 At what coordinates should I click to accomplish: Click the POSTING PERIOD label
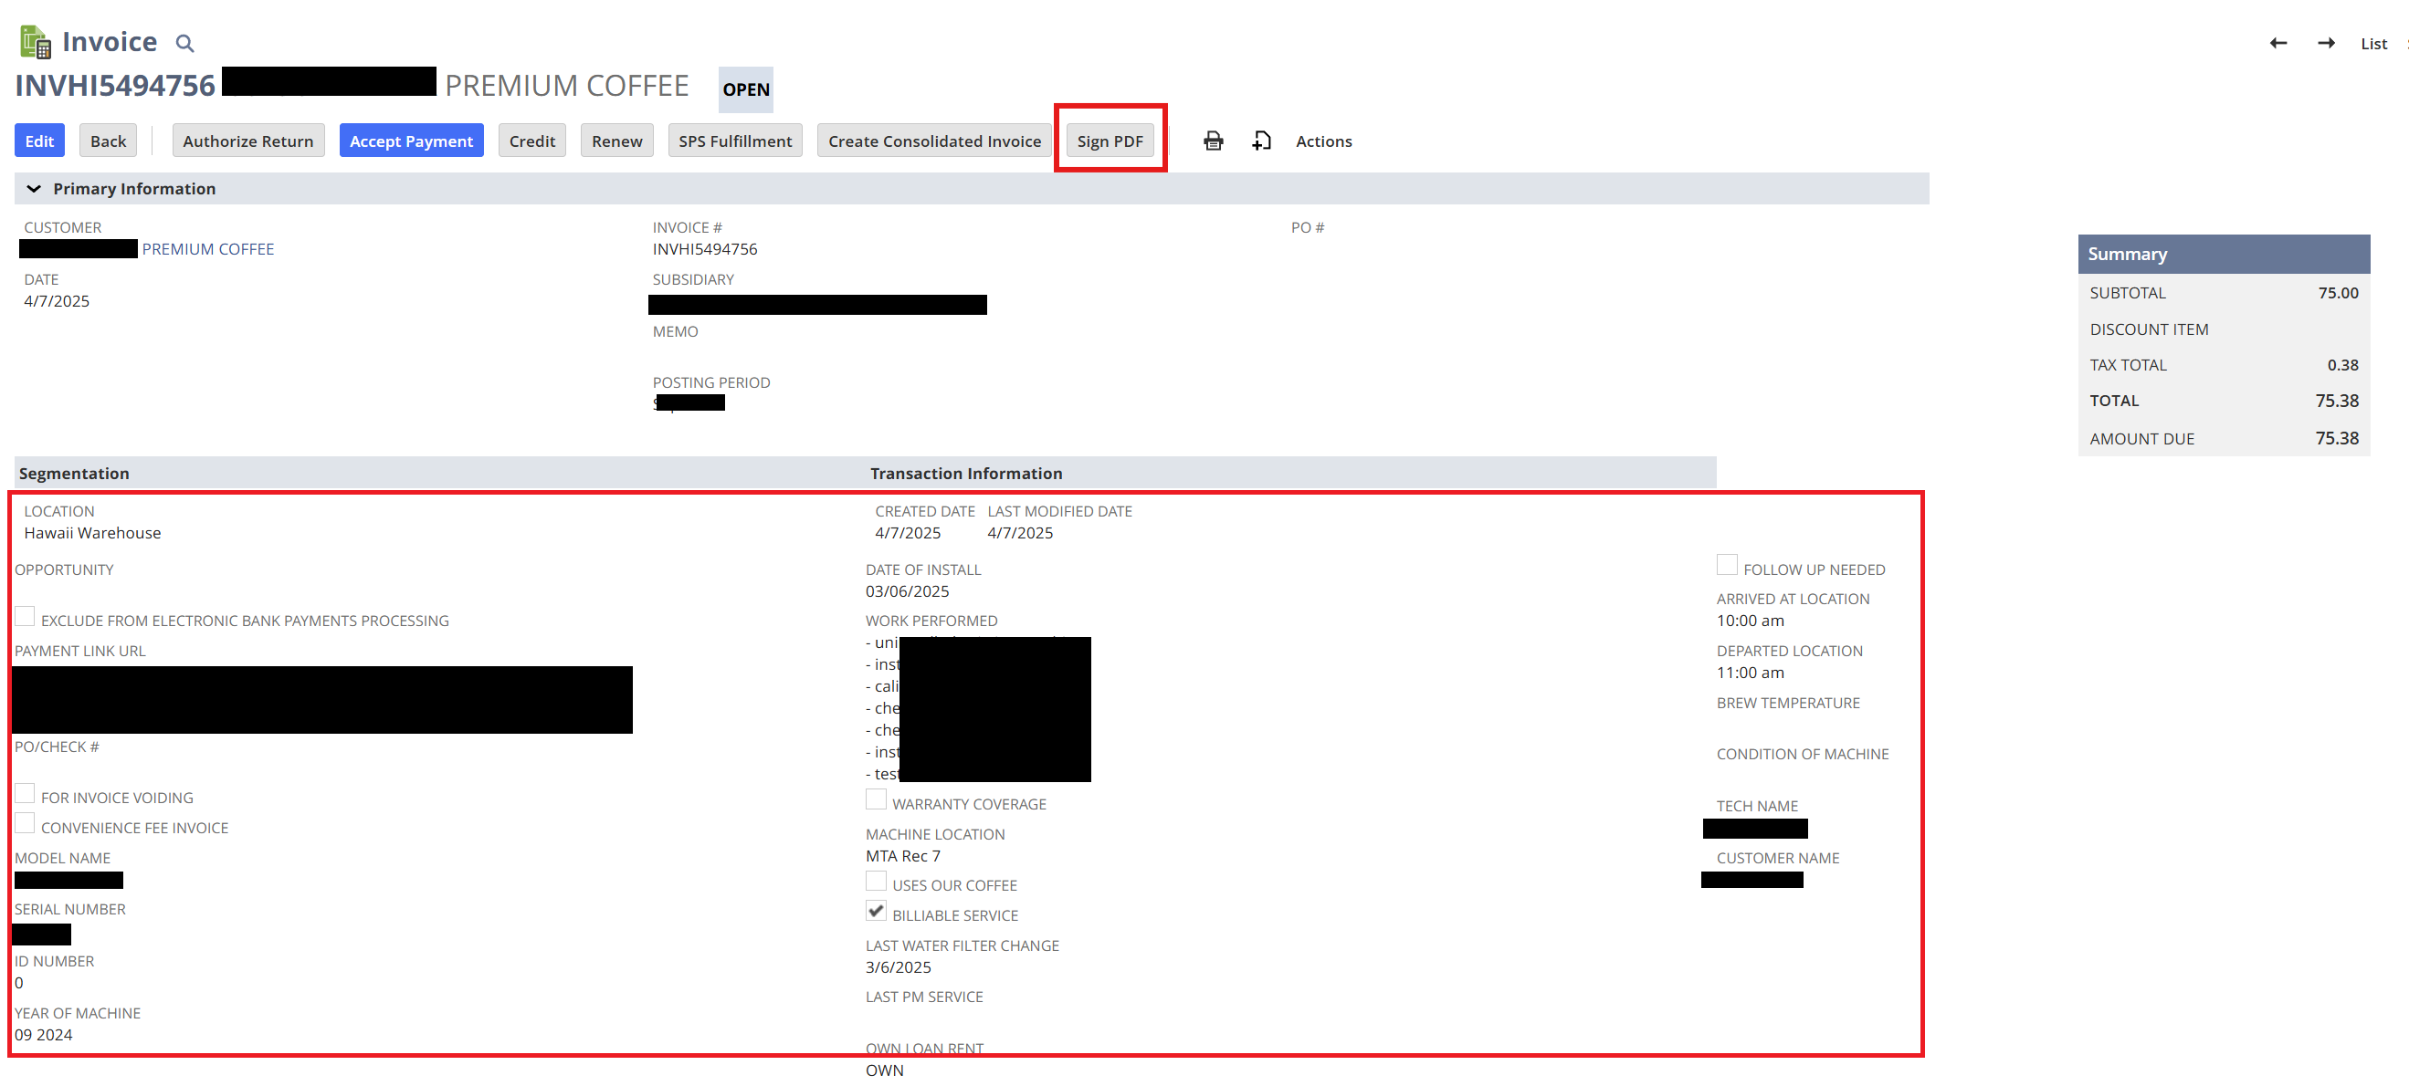pyautogui.click(x=711, y=383)
